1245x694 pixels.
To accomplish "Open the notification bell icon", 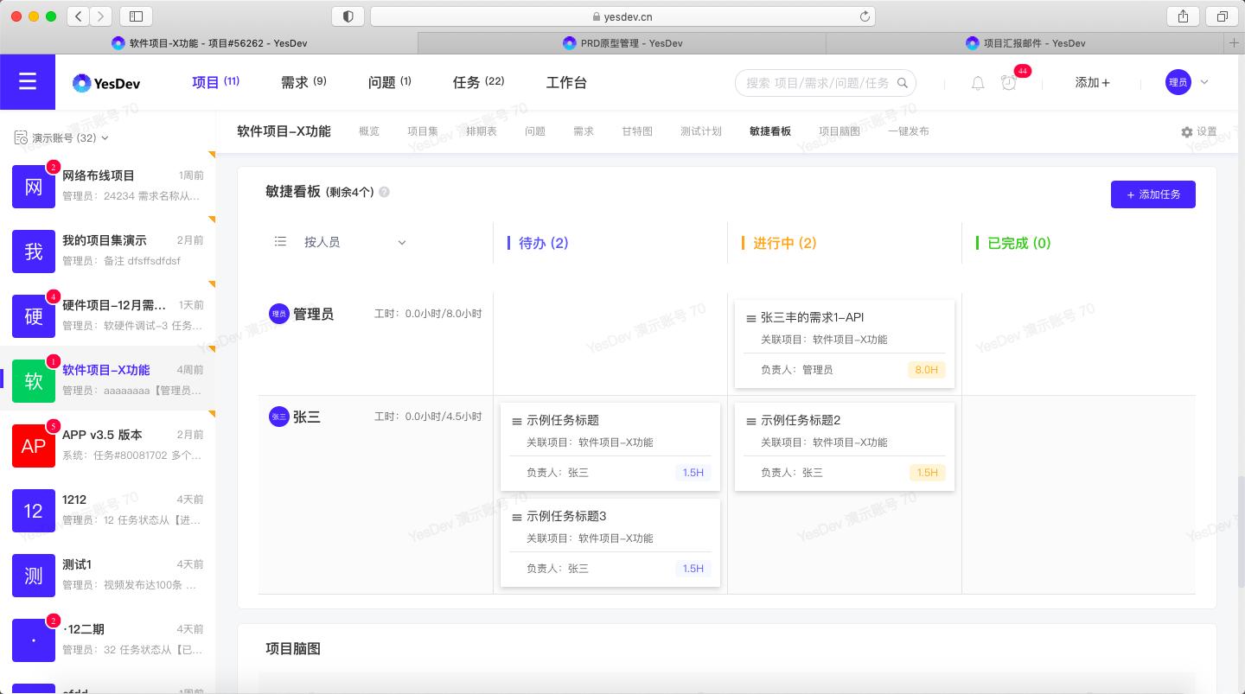I will pos(977,83).
